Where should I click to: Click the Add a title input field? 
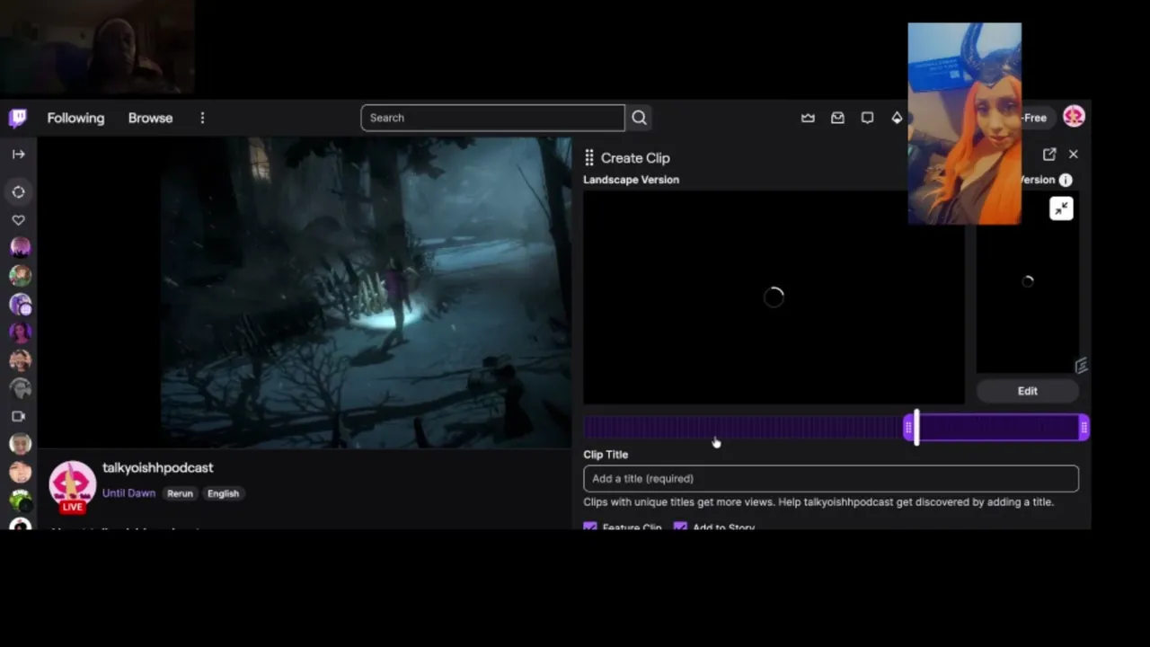click(831, 479)
